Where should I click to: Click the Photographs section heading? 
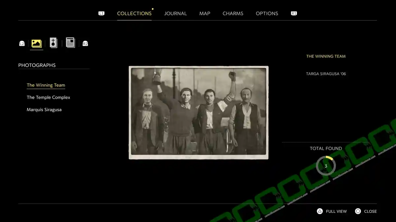(37, 65)
